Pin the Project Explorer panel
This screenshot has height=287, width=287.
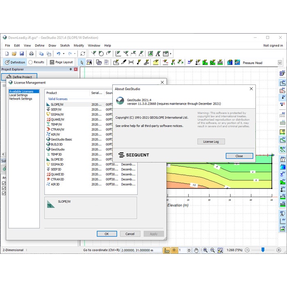pos(71,69)
